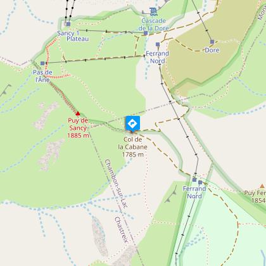This screenshot has width=266, height=266.
Task: Click the Col de la Cabane label
Action: 132,147
